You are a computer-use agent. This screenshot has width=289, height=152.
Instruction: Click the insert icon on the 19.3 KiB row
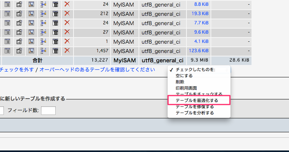tap(43, 14)
